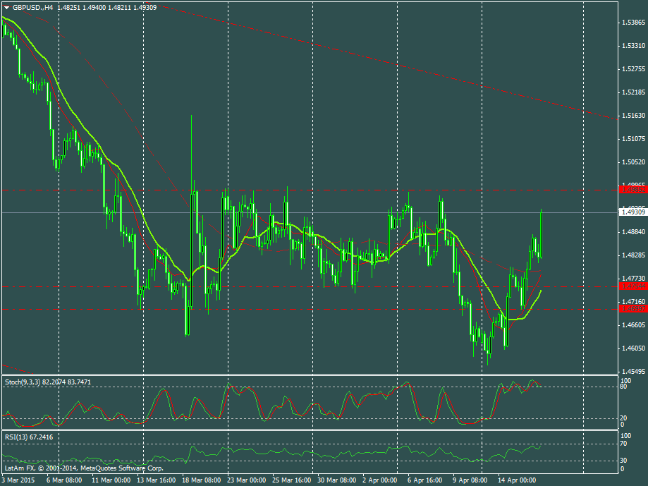Viewport: 648px width, 486px height.
Task: Click the current price label 1.49309
Action: [x=632, y=212]
